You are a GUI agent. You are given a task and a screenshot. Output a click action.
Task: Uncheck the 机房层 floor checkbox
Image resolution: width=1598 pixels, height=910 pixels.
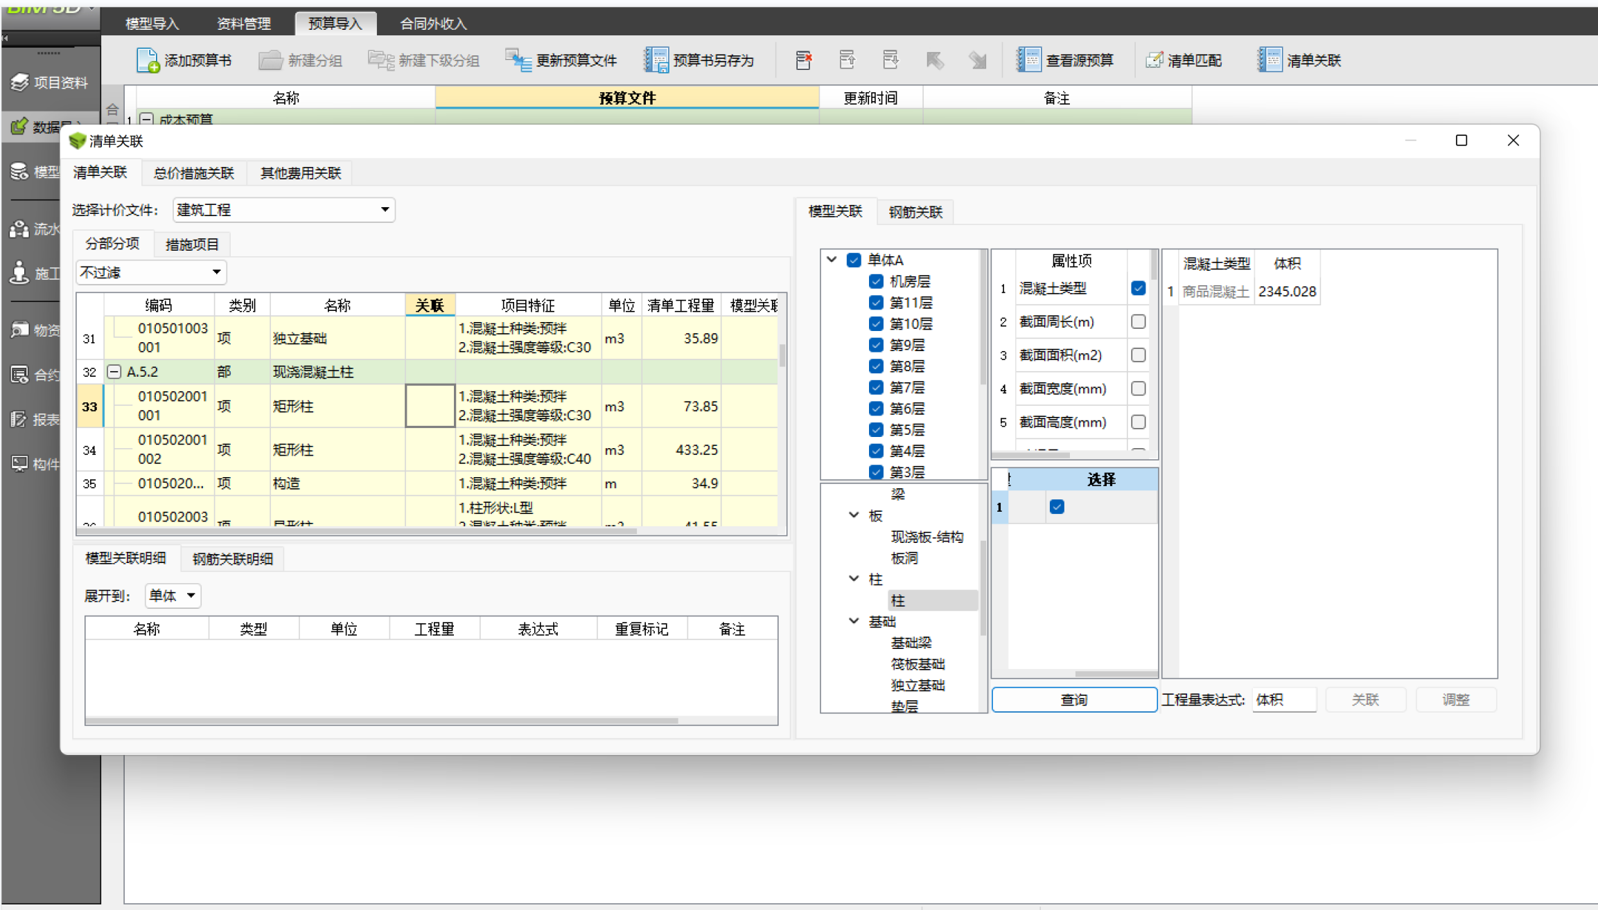(x=876, y=281)
